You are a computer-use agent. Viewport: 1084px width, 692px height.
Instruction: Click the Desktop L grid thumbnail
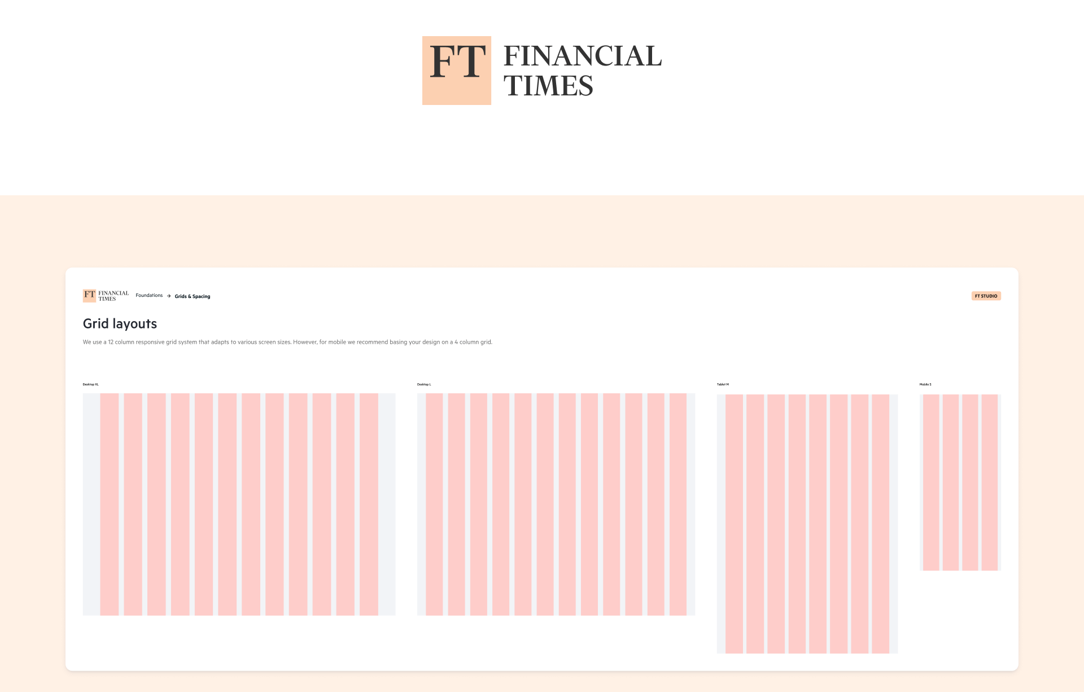point(556,504)
